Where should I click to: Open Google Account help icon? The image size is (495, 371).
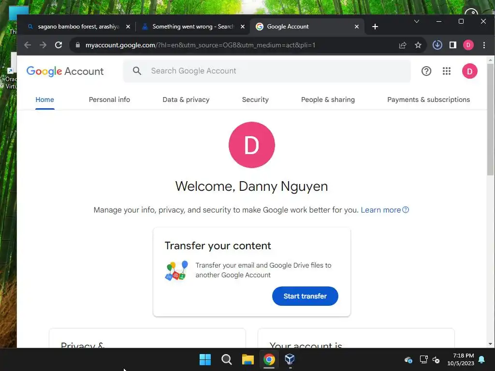pyautogui.click(x=426, y=71)
